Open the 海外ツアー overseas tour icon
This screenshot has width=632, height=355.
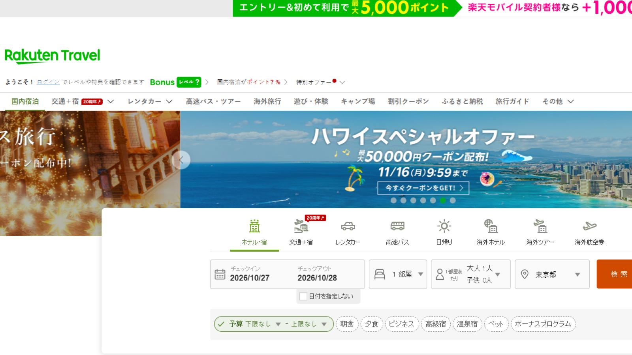[x=540, y=226]
